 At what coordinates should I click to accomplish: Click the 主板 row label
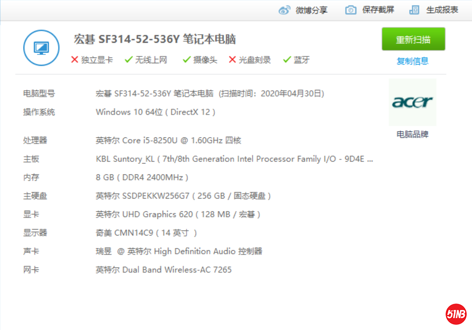tap(31, 159)
